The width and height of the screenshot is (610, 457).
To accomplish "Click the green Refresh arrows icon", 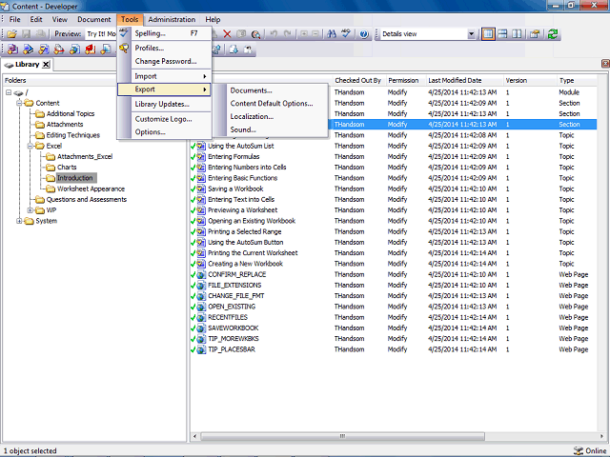I will coord(553,34).
